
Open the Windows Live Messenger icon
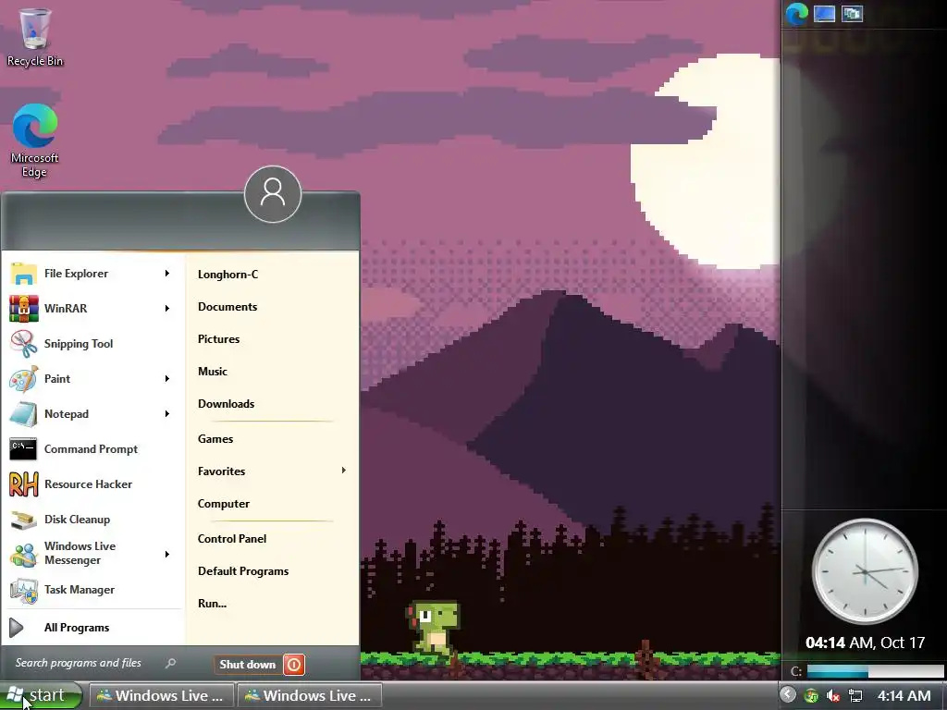click(23, 555)
